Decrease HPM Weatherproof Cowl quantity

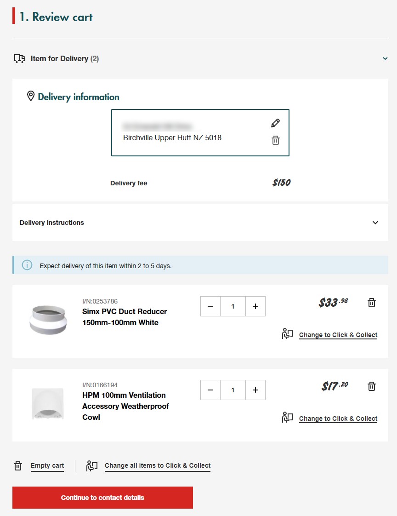click(x=210, y=390)
